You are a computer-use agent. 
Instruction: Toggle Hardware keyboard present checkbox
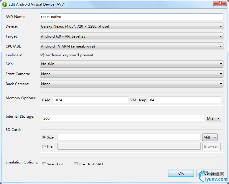42,55
